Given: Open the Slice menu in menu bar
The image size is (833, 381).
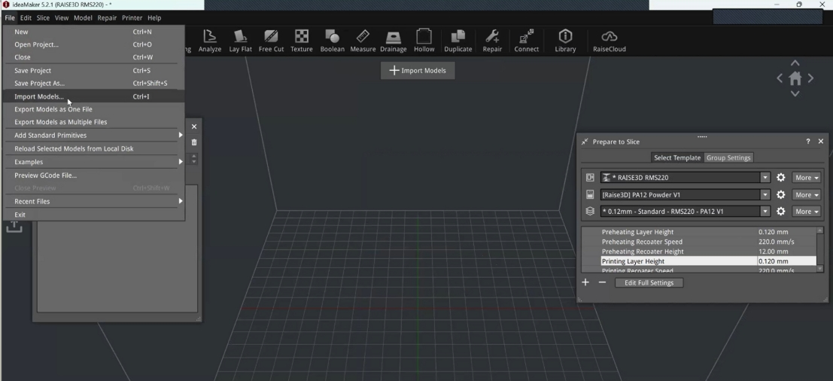Looking at the screenshot, I should pyautogui.click(x=43, y=17).
